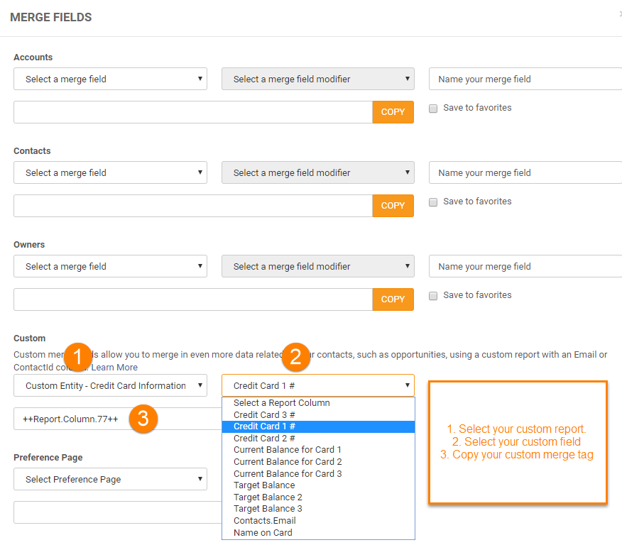This screenshot has height=545, width=622.
Task: Choose Credit Card 3 # from list
Action: click(264, 414)
